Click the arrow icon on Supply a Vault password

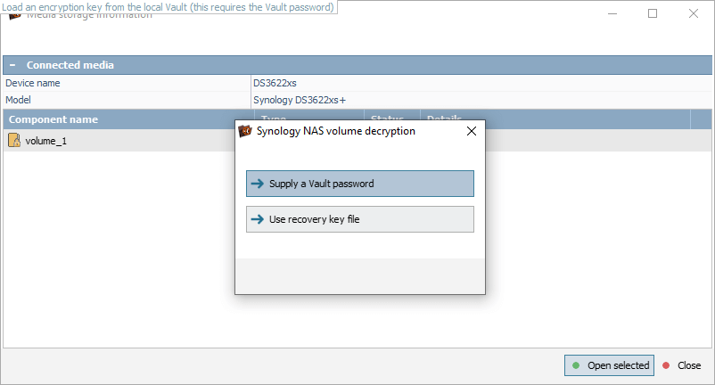pyautogui.click(x=258, y=184)
